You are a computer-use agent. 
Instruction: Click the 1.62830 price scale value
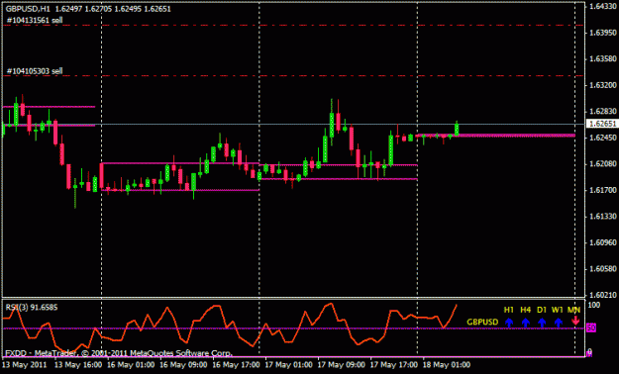click(603, 111)
